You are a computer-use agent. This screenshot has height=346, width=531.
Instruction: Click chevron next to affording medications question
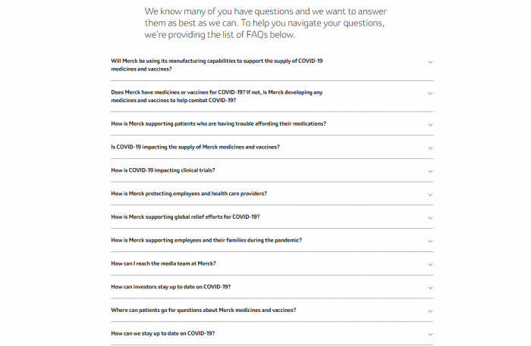coord(430,124)
